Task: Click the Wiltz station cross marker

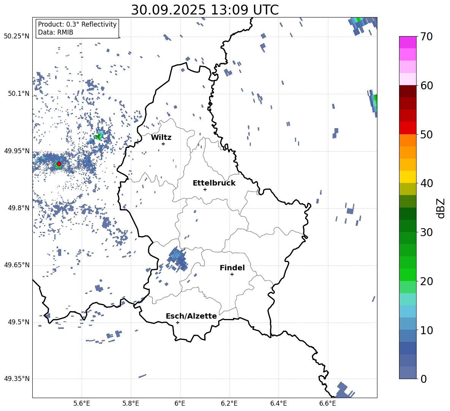Action: 163,144
